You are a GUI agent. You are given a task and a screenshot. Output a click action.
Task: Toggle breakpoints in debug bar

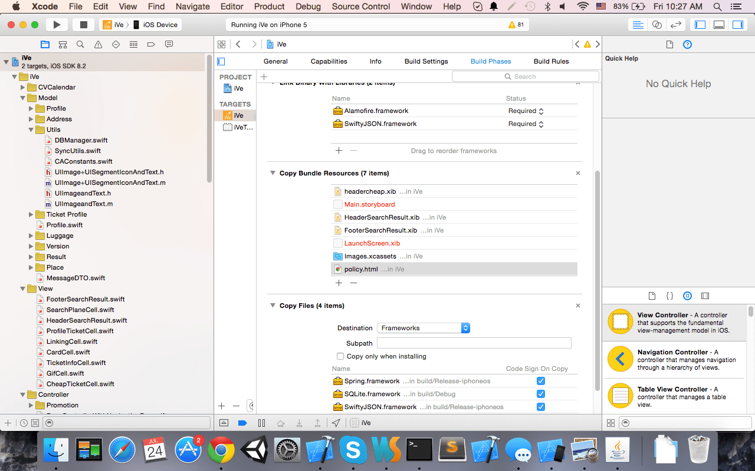[242, 423]
